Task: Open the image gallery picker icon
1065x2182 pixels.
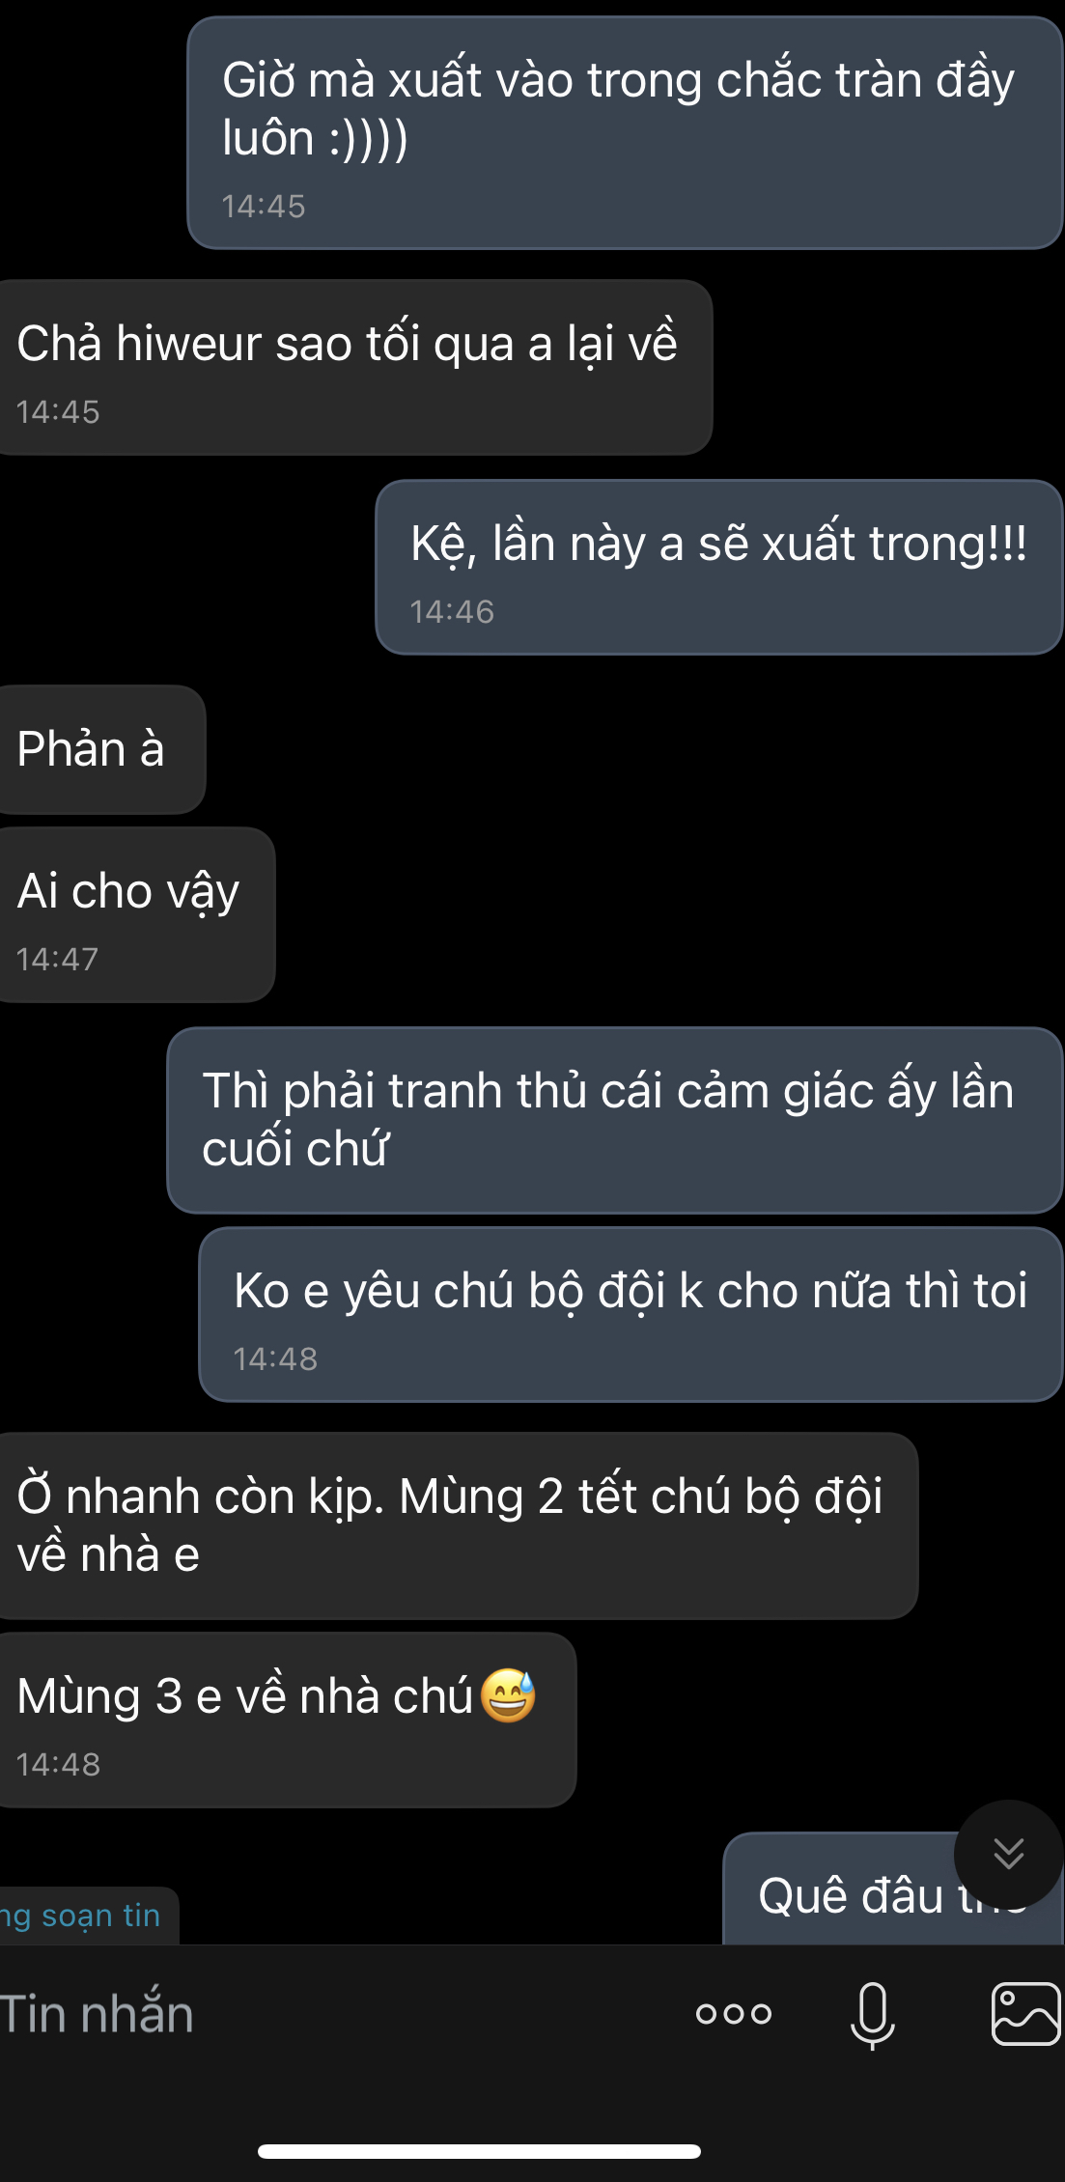Action: coord(1026,2014)
